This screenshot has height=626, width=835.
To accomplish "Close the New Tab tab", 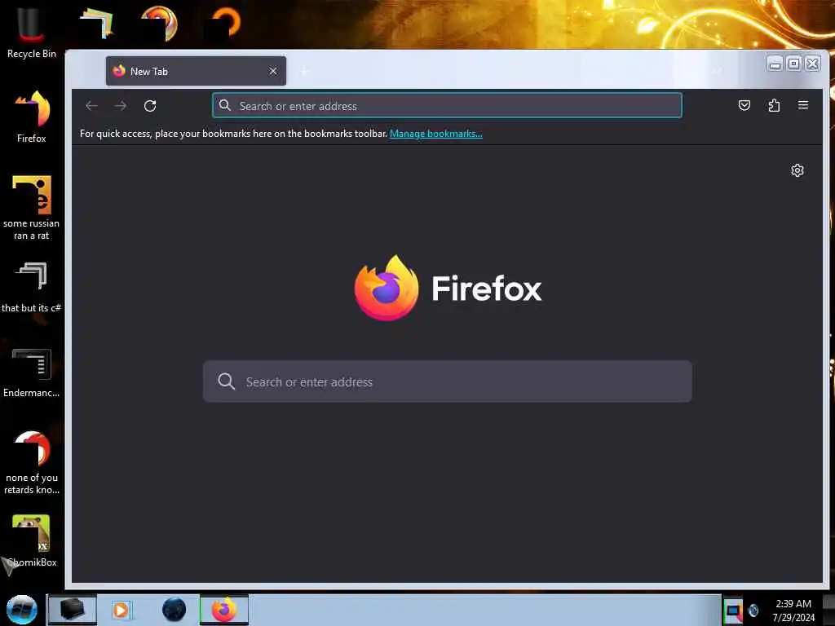I will [273, 71].
